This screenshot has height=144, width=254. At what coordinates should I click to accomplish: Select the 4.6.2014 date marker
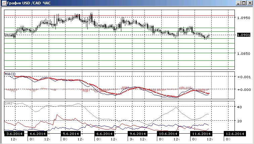click(38, 134)
